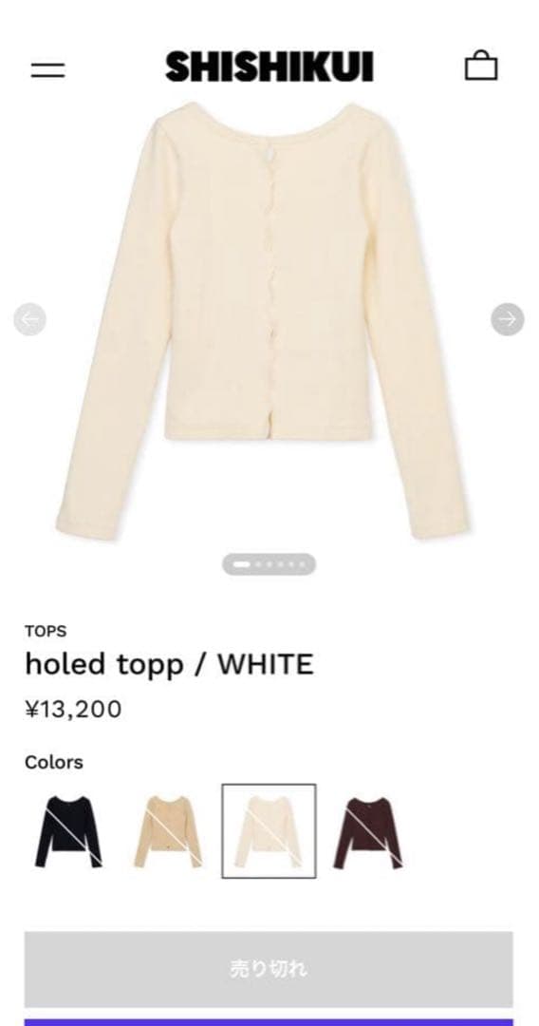Tap the main cream top product image
The height and width of the screenshot is (1026, 539).
coord(263,321)
